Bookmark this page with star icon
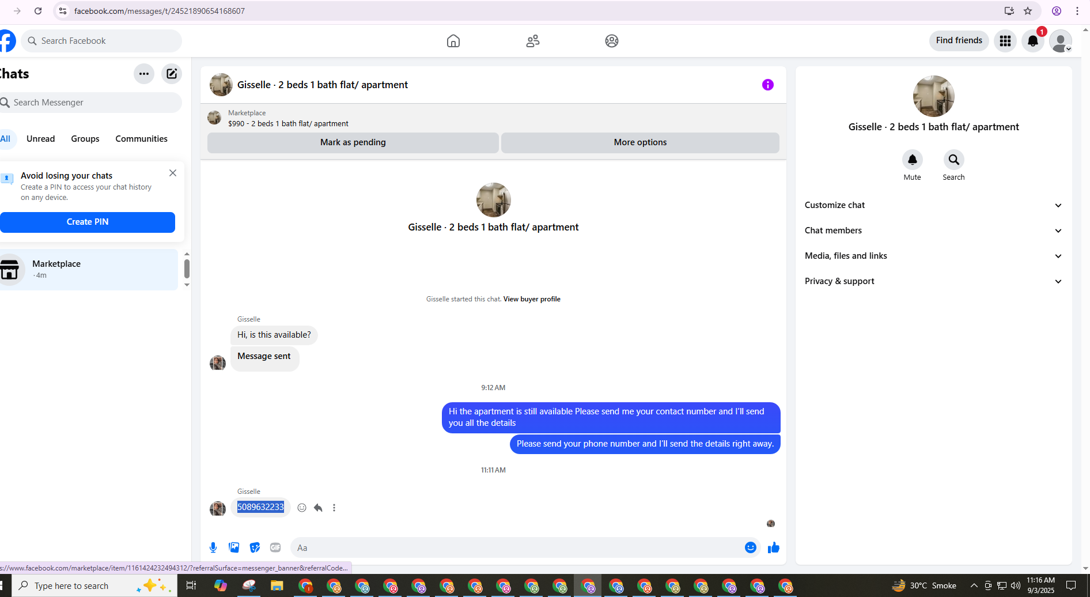 click(x=1028, y=11)
